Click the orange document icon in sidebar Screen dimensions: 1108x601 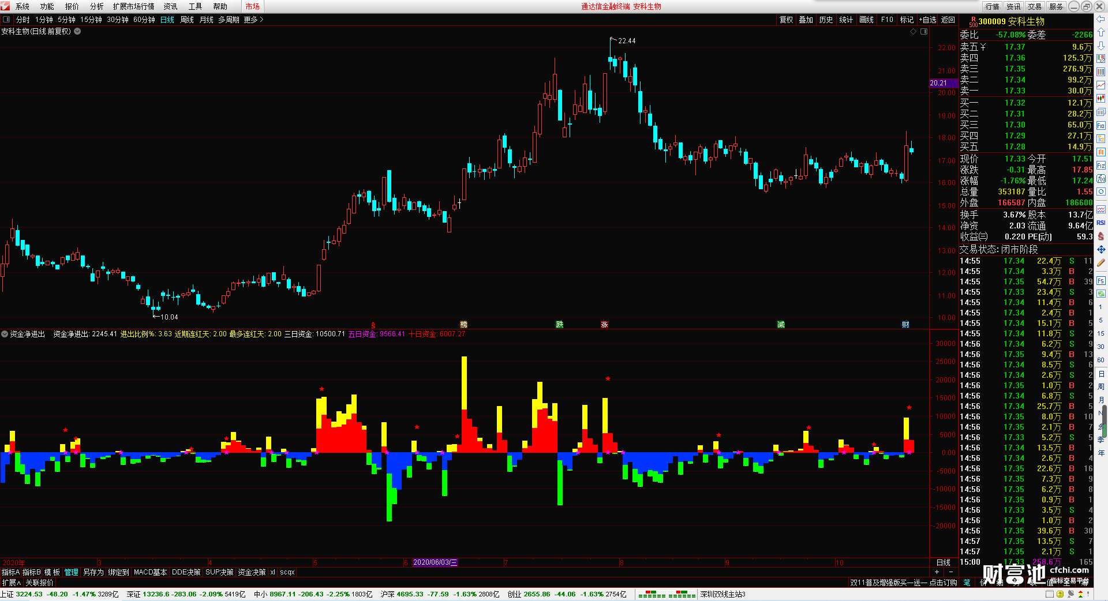pyautogui.click(x=1101, y=152)
